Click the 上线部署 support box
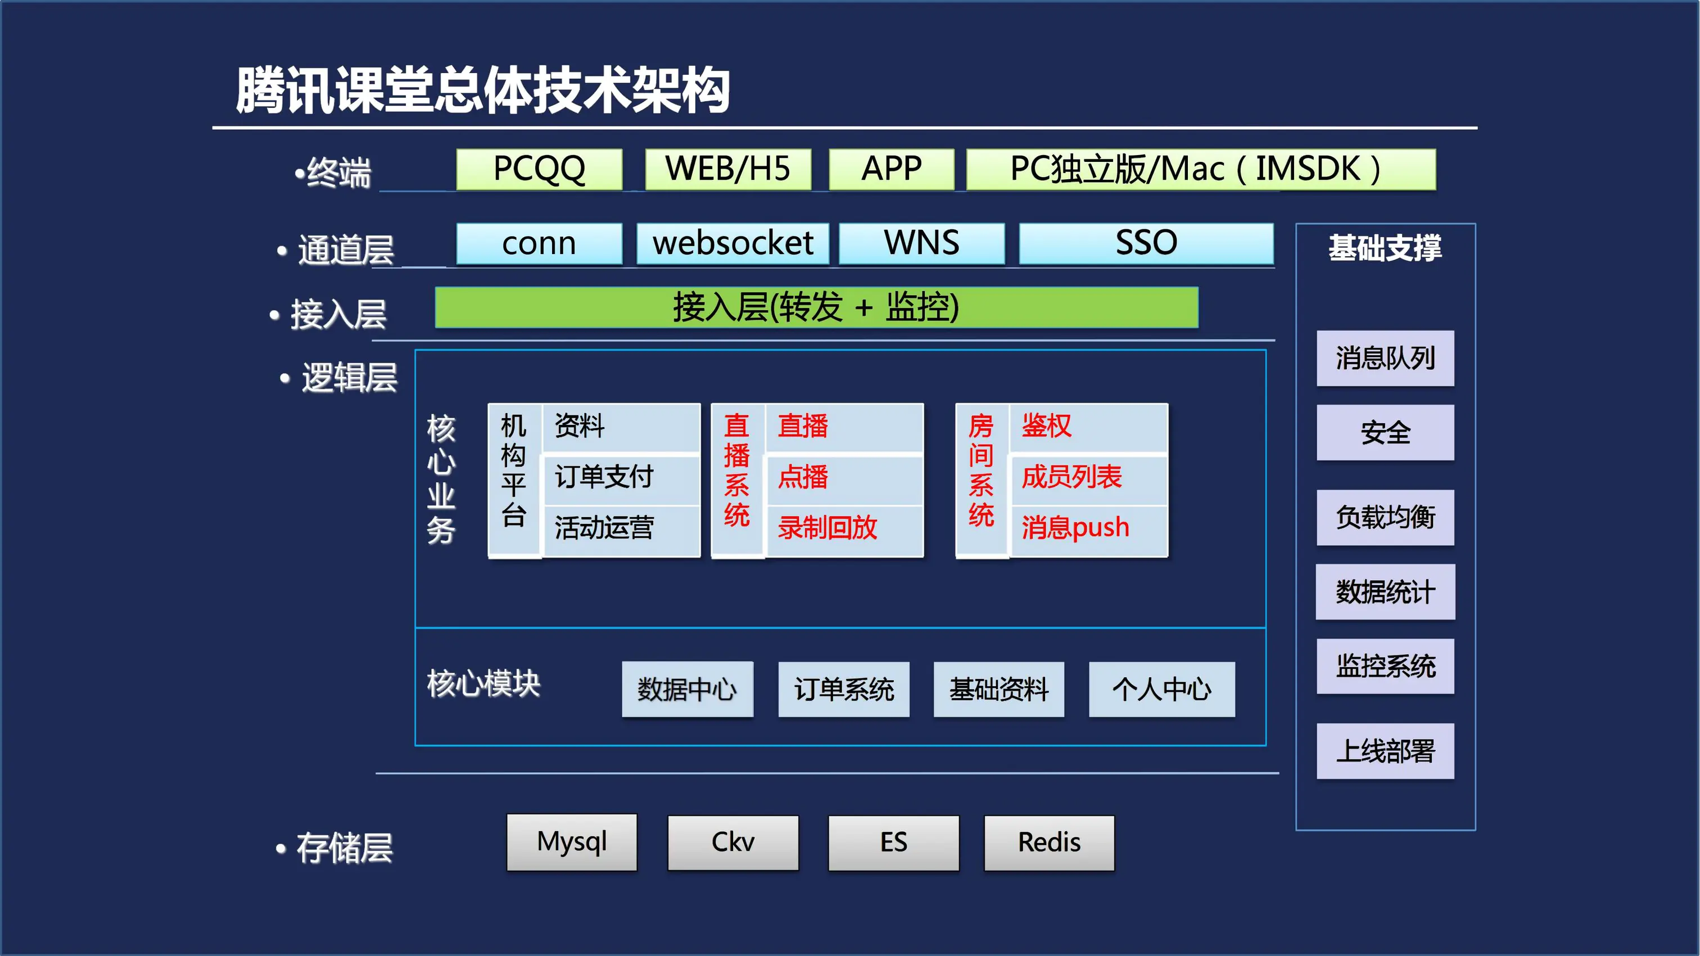Image resolution: width=1700 pixels, height=956 pixels. 1385,751
